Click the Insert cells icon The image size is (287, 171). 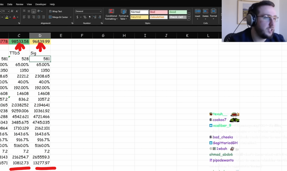tap(197, 11)
